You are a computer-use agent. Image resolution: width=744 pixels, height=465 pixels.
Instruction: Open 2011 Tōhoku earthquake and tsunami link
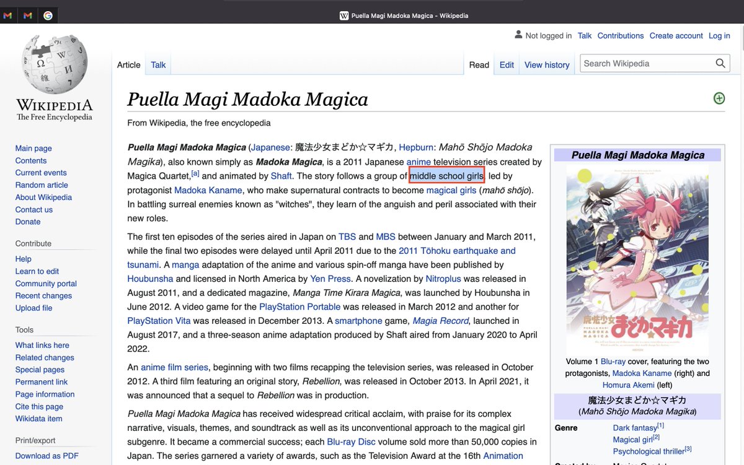point(457,251)
